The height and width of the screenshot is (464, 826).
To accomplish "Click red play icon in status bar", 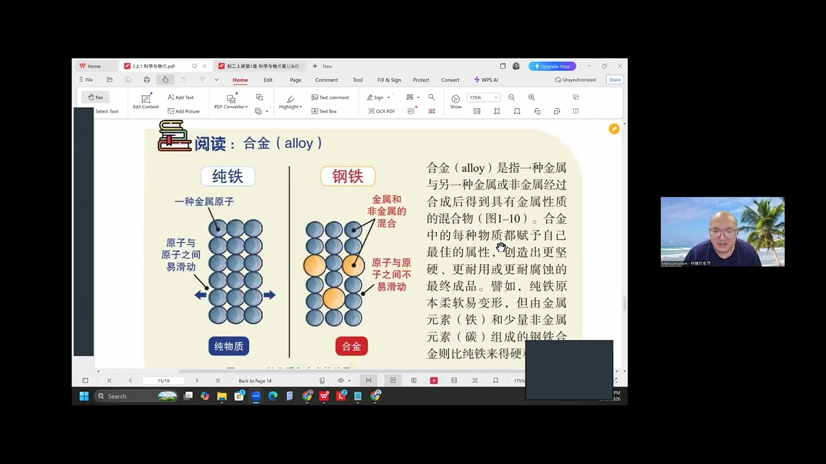I will click(x=434, y=381).
